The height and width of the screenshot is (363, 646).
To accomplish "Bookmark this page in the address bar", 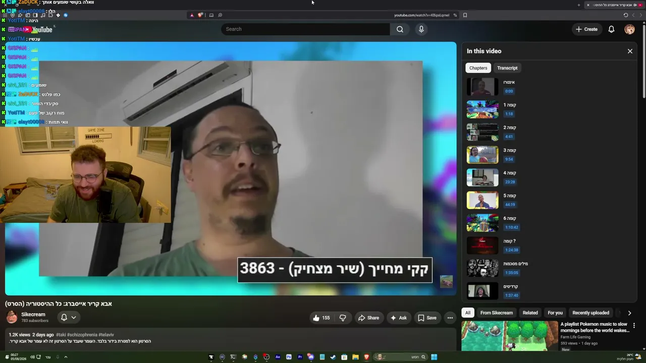I will (x=465, y=15).
